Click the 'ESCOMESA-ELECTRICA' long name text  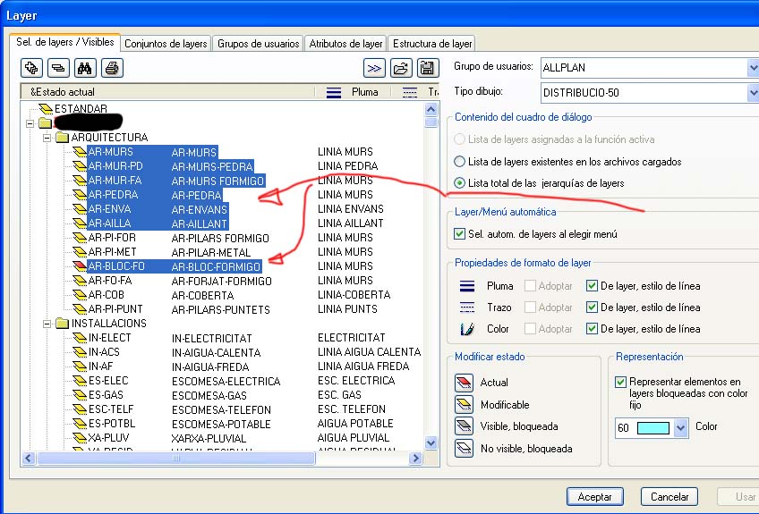[226, 381]
